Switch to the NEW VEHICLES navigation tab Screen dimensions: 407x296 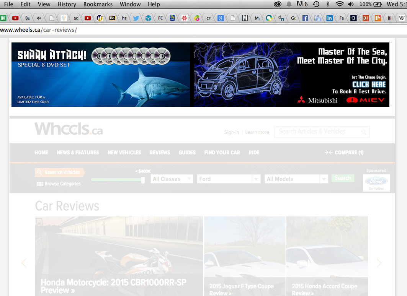coord(124,152)
